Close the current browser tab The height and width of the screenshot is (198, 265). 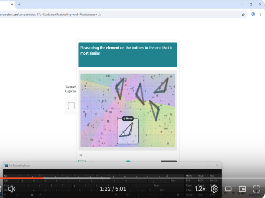tap(12, 4)
